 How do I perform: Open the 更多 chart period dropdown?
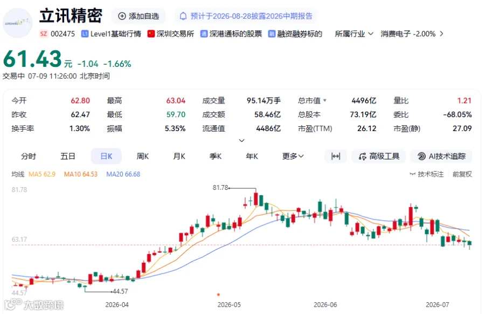coord(293,156)
